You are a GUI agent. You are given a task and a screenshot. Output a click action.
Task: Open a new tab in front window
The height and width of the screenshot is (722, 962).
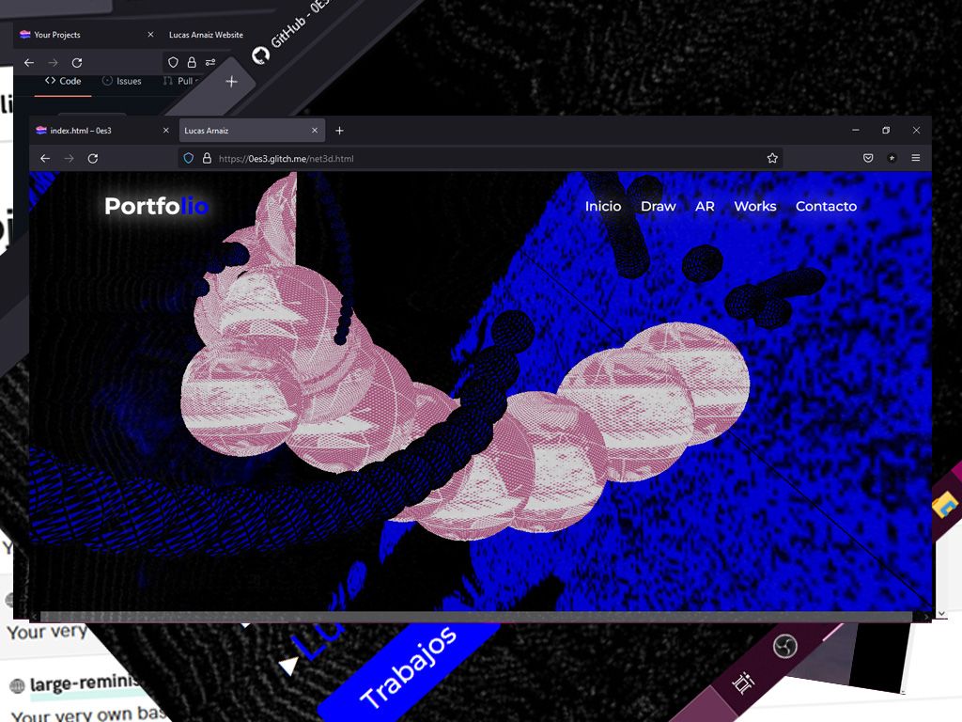[339, 130]
